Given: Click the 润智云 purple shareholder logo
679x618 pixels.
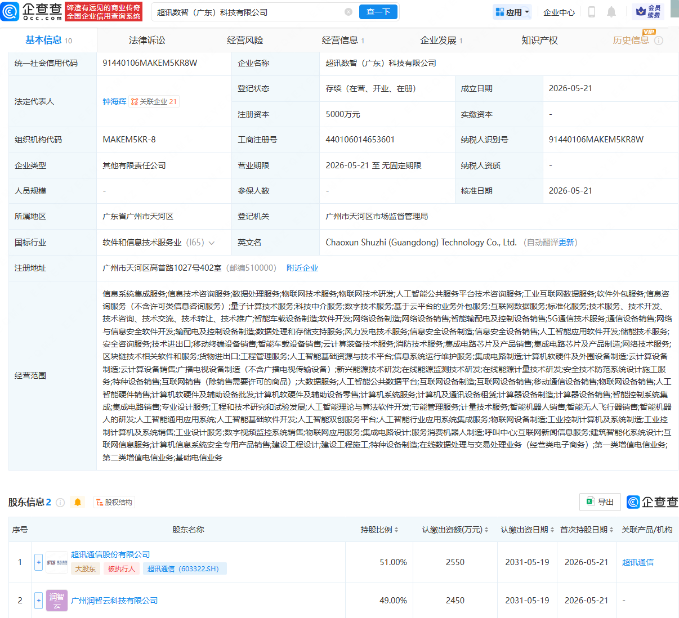Looking at the screenshot, I should pos(57,601).
